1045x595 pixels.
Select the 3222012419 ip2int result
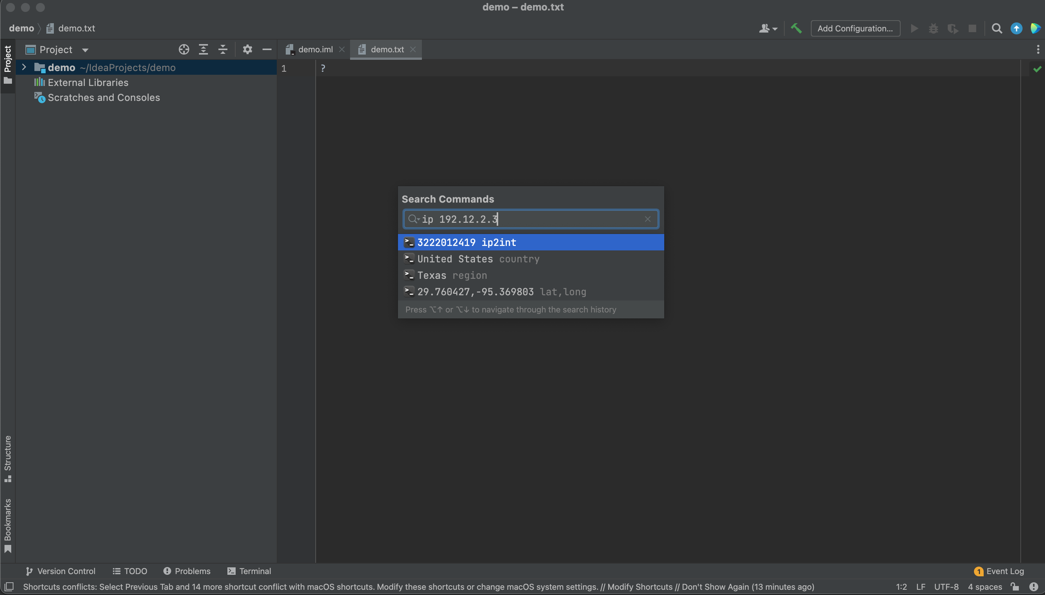coord(531,242)
